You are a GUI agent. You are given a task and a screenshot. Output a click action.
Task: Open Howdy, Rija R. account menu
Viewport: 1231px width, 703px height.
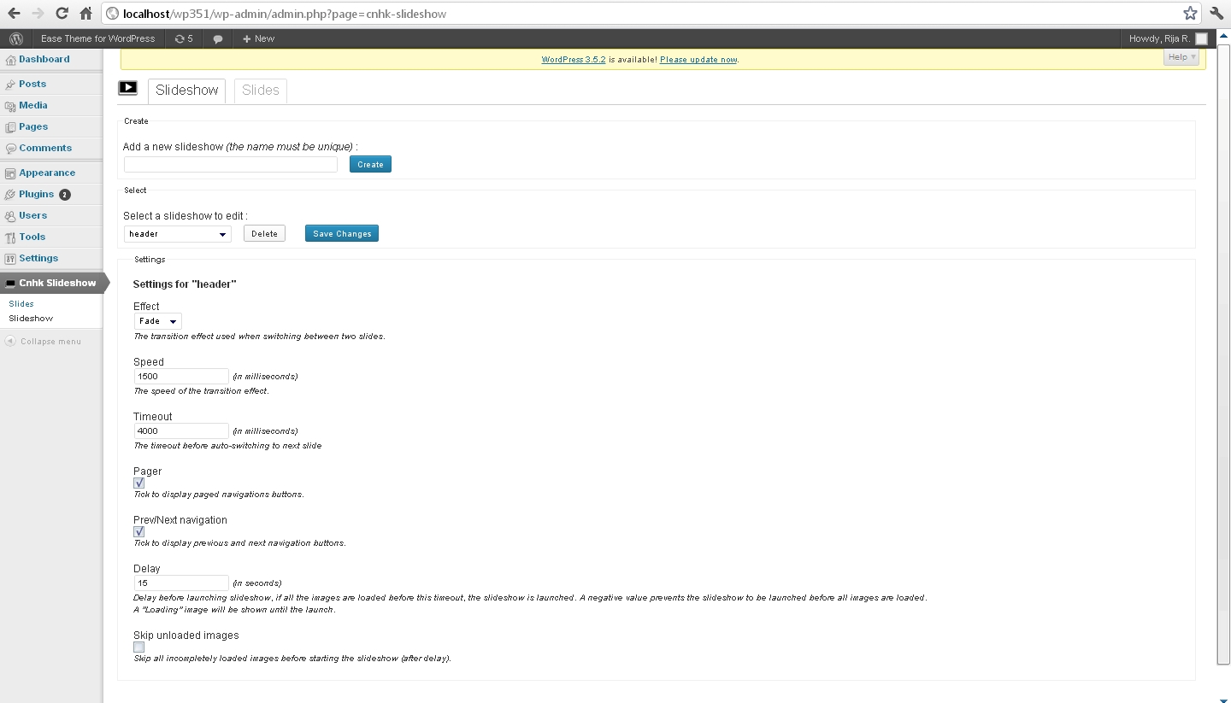[x=1168, y=38]
